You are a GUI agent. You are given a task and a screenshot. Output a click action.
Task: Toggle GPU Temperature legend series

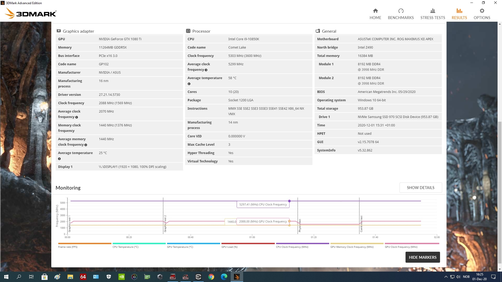pyautogui.click(x=193, y=245)
